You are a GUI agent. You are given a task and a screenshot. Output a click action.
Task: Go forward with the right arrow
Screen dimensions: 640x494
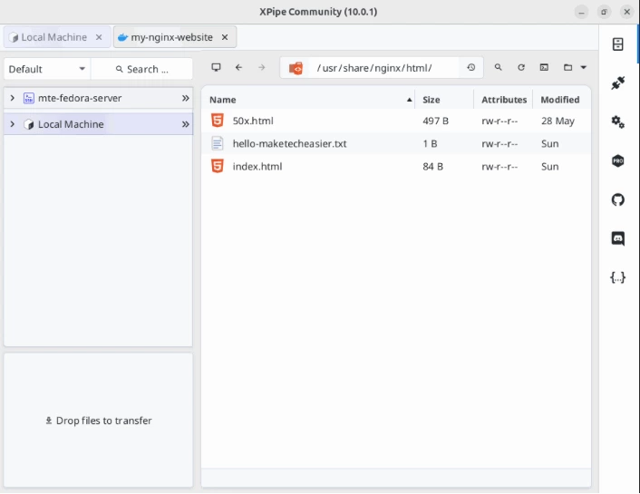coord(262,67)
